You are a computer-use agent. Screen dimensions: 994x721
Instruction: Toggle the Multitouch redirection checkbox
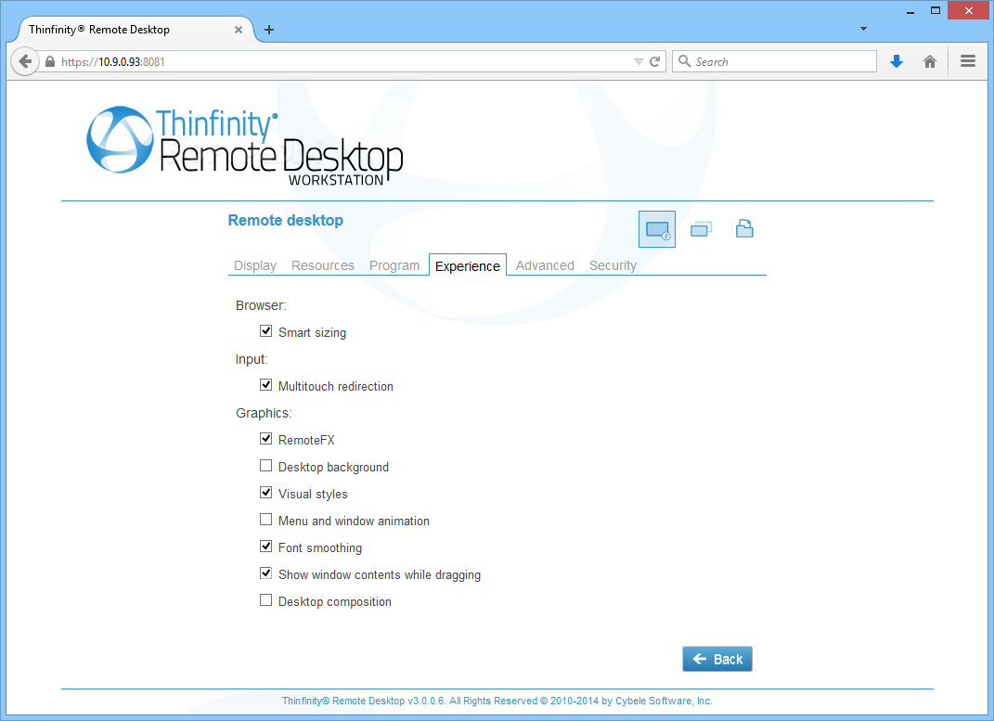[265, 385]
